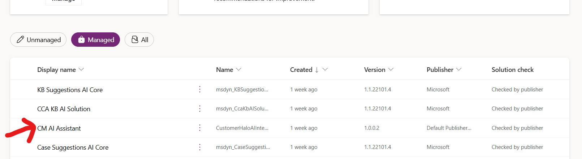The height and width of the screenshot is (159, 582).
Task: Click Default Publisher... cell
Action: tap(449, 128)
